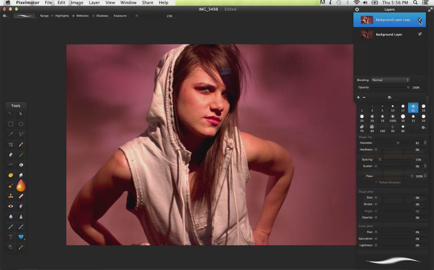434x270 pixels.
Task: Select the Smudge finger tool
Action: click(21, 175)
